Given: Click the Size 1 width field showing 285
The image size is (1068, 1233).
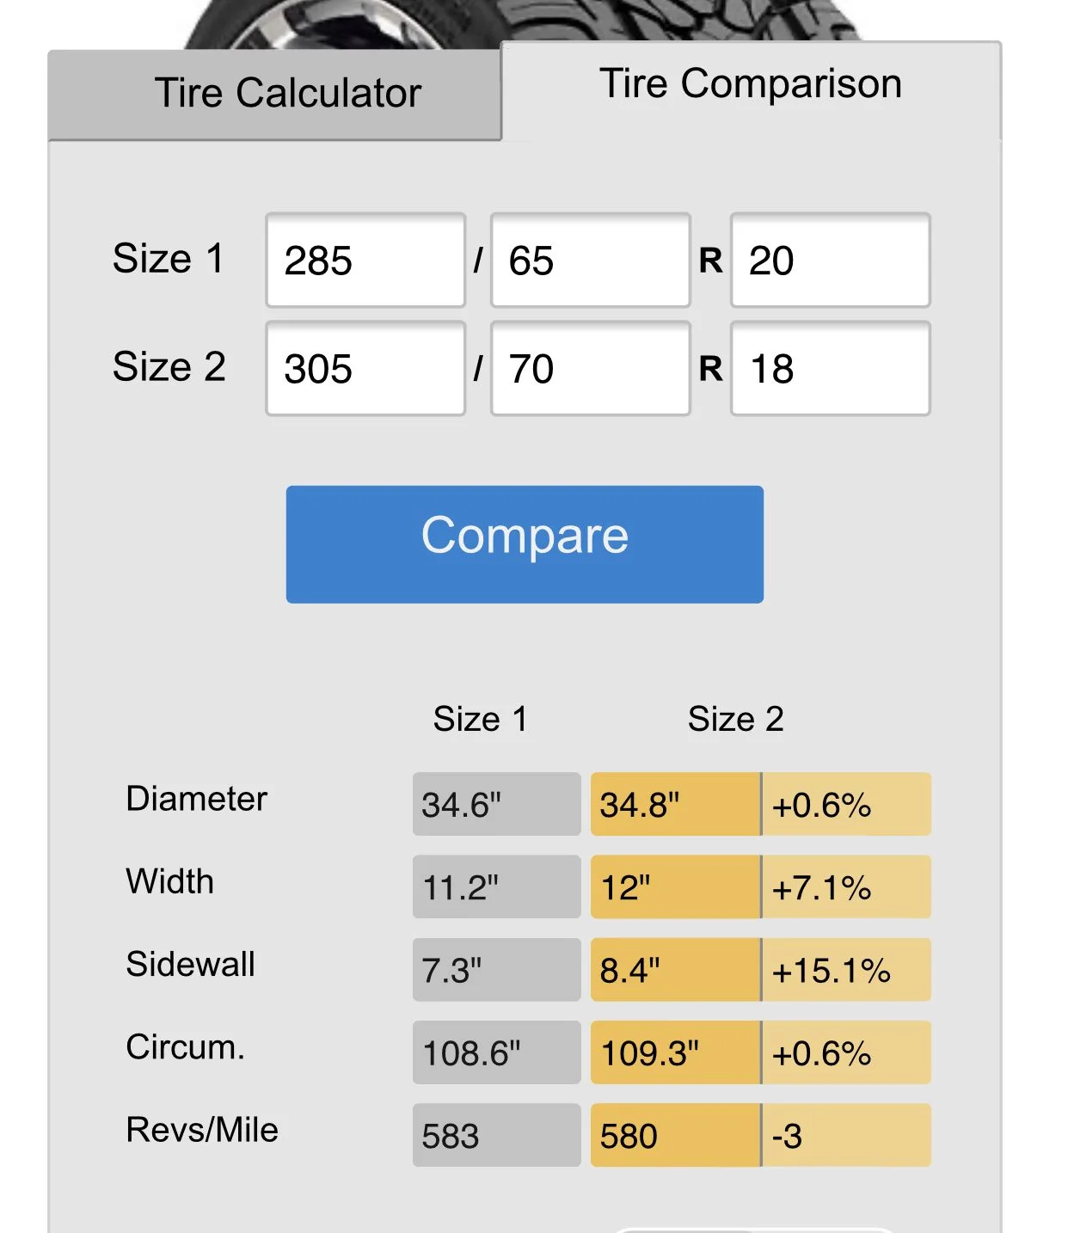Looking at the screenshot, I should click(365, 260).
